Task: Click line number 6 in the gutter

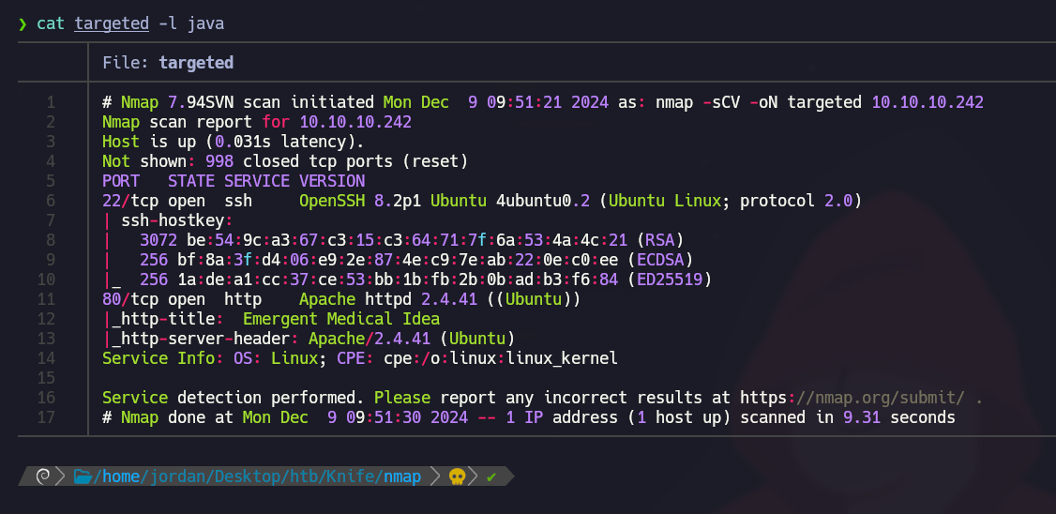Action: (x=51, y=201)
